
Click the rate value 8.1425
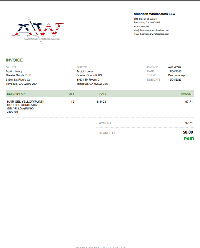pos(101,101)
